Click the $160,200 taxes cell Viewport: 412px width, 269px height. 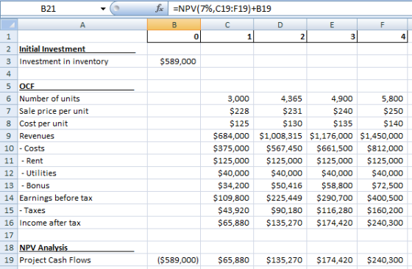(383, 210)
